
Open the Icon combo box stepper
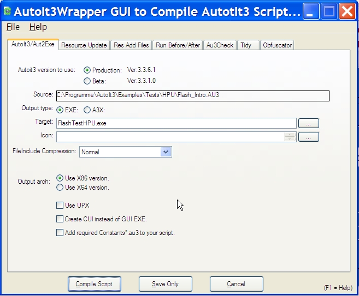pos(290,137)
